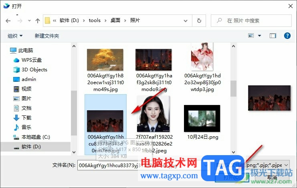Viewport: 297px width, 188px height.
Task: Open the 组织 menu
Action: click(15, 36)
